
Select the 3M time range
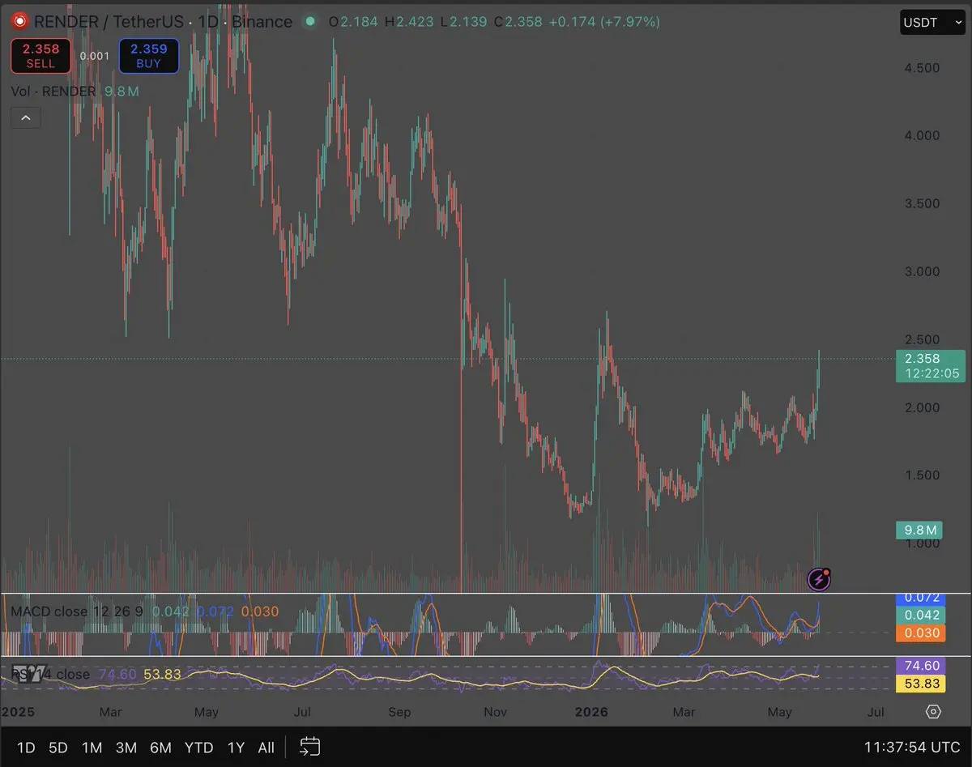point(126,748)
